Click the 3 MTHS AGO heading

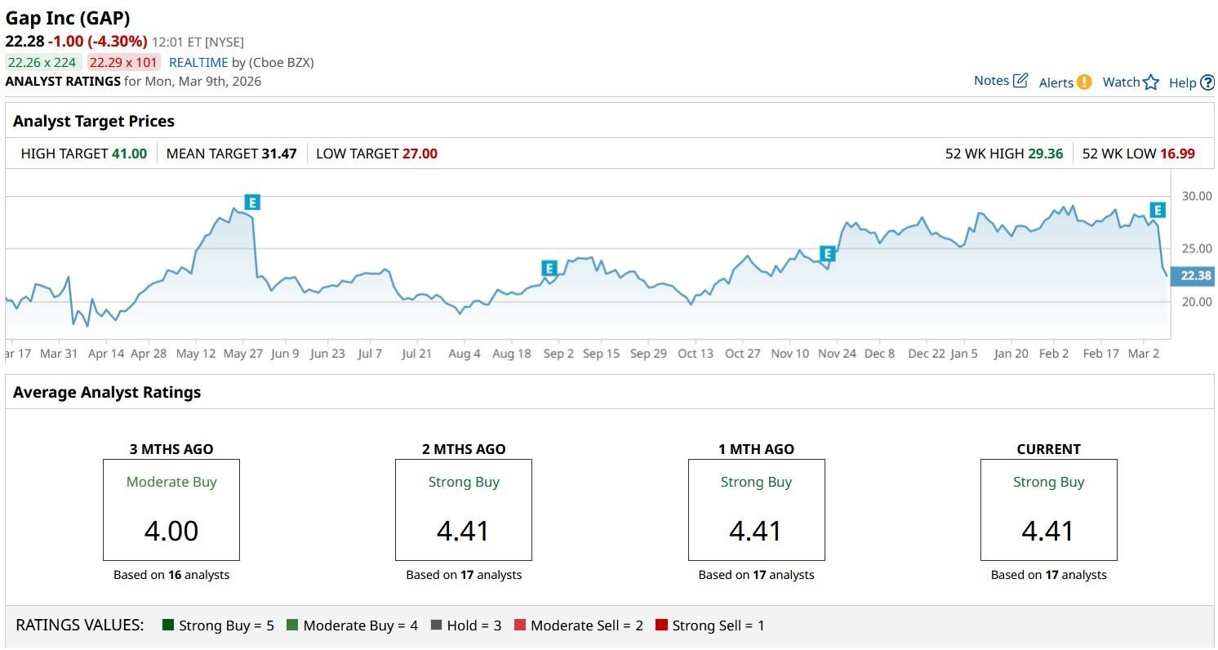coord(171,449)
